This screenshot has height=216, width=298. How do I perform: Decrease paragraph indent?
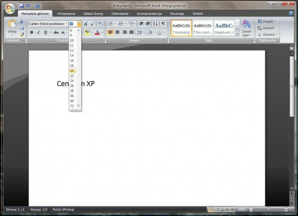[x=141, y=24]
